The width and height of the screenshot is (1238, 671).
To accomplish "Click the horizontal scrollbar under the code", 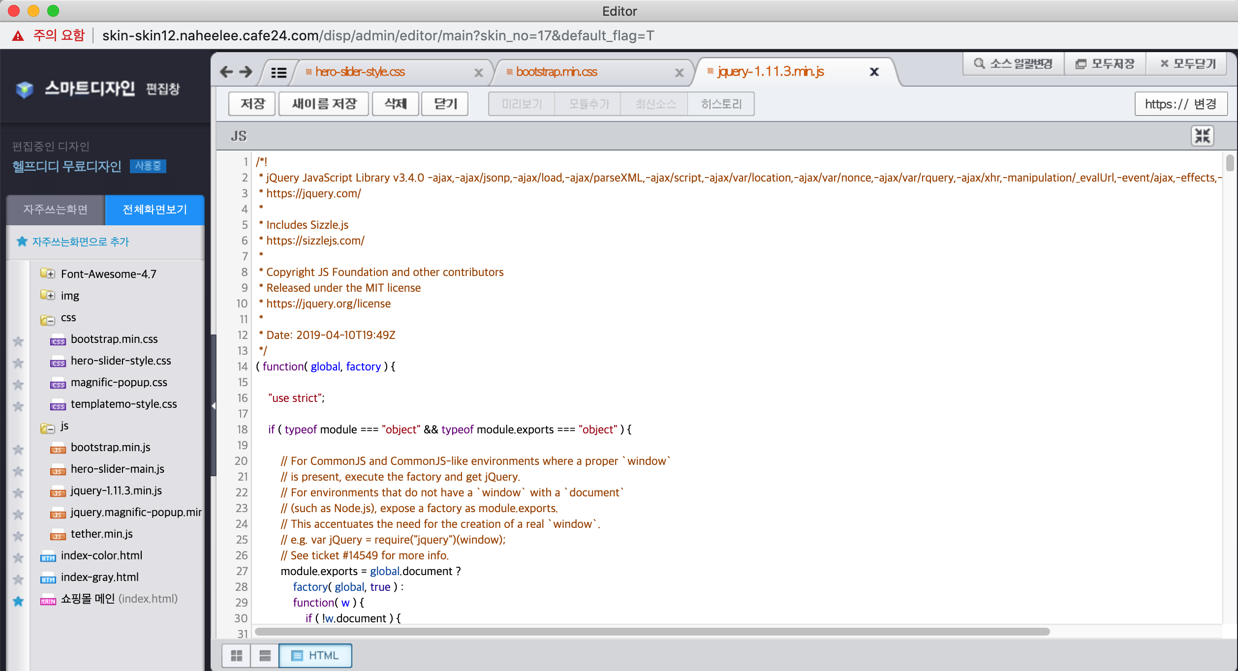I will click(651, 631).
